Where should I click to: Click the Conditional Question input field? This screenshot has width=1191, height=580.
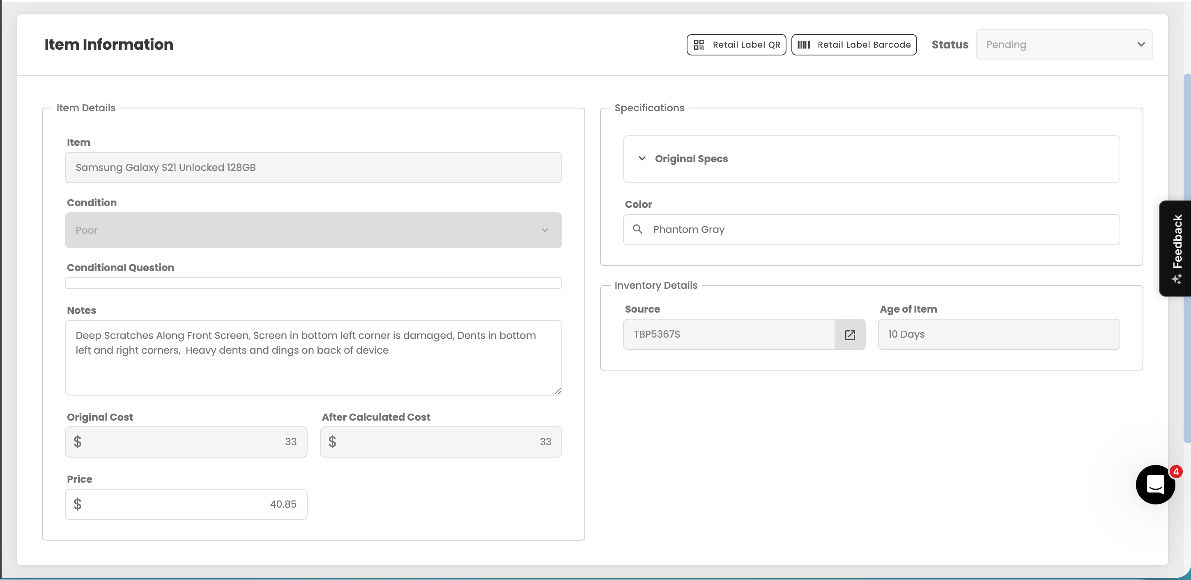[313, 283]
